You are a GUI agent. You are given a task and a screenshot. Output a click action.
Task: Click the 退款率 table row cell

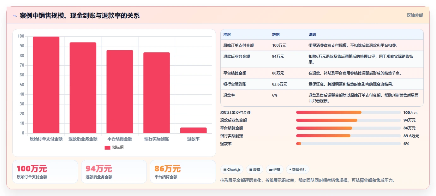pos(229,95)
